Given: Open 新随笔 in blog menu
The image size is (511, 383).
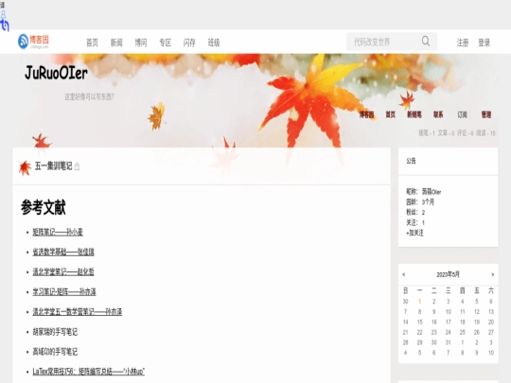Looking at the screenshot, I should 414,114.
